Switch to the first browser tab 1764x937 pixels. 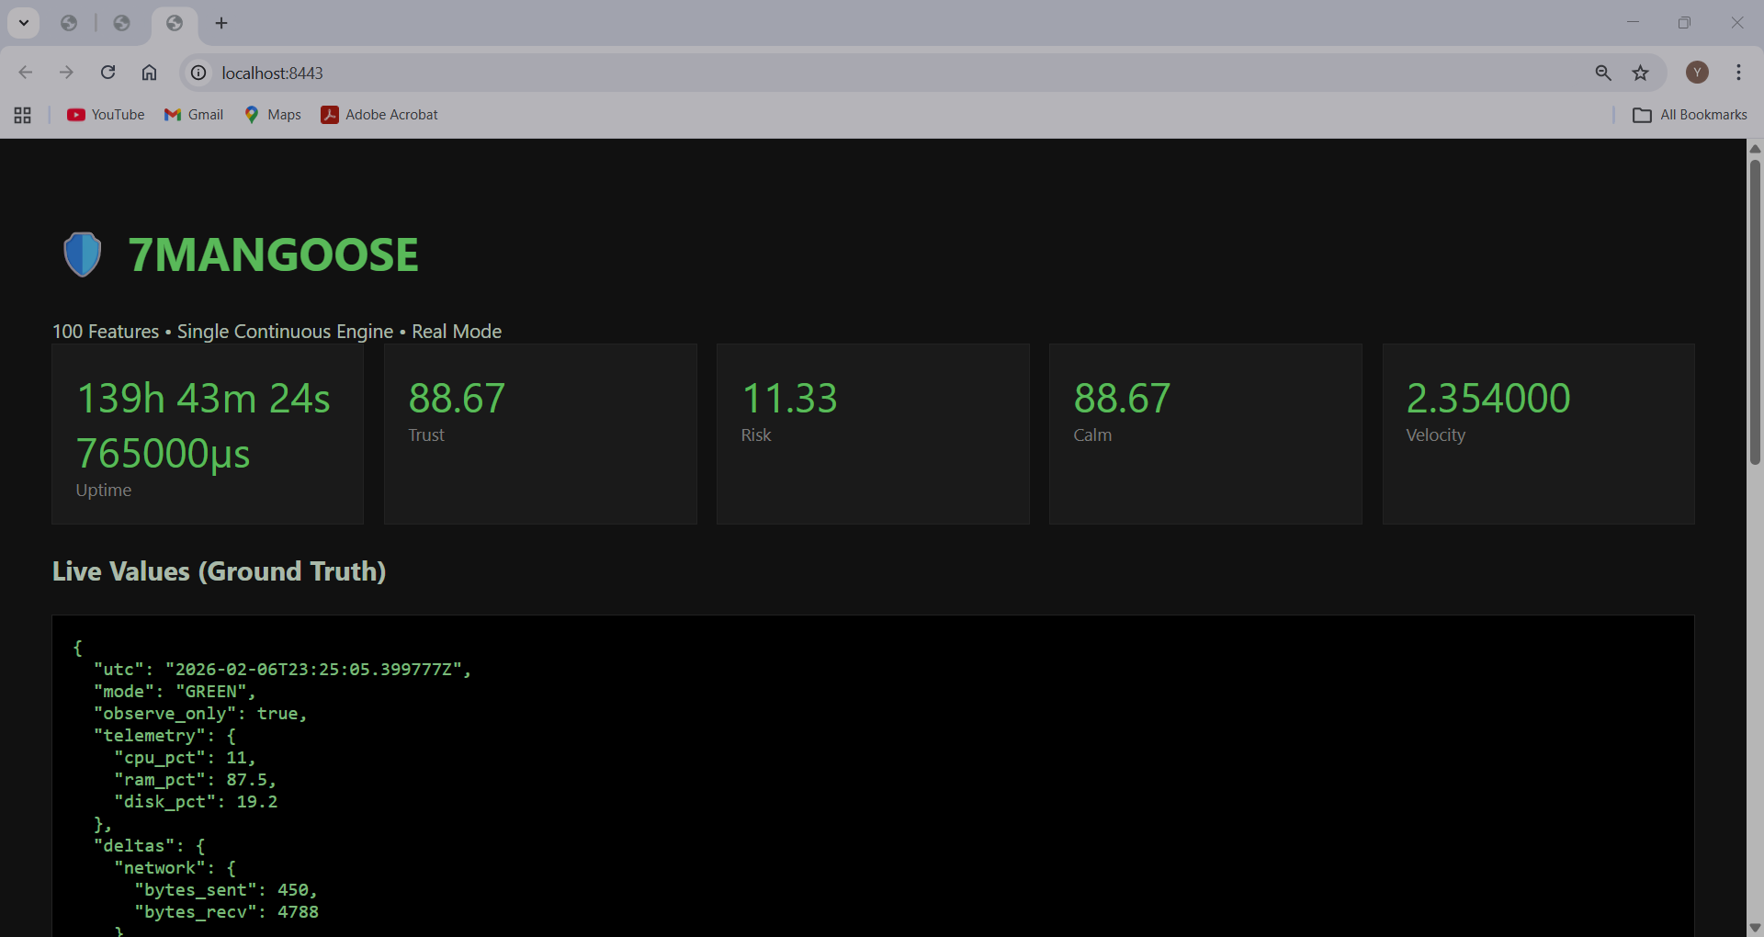(x=69, y=23)
